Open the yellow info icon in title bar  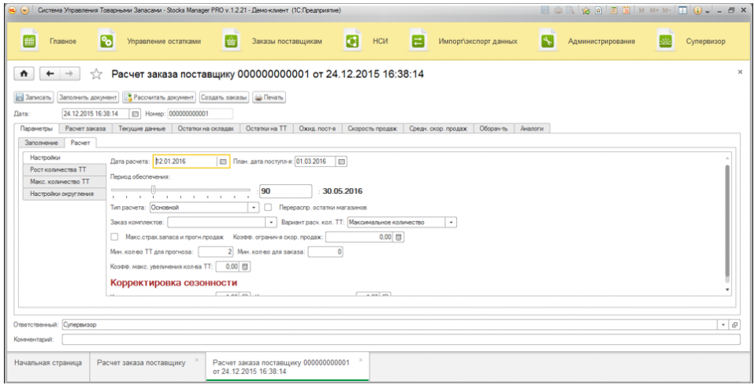point(696,10)
